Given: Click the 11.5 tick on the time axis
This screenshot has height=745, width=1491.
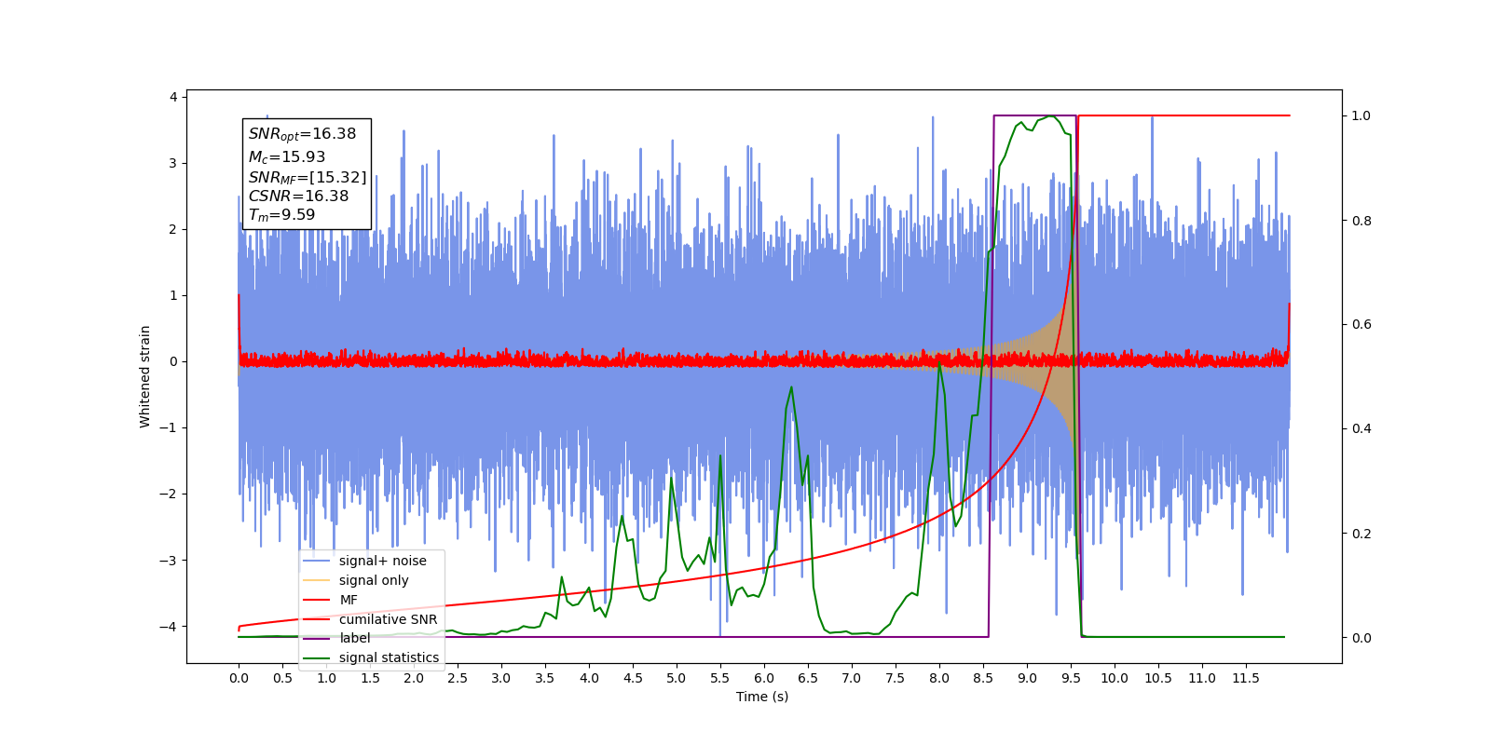Looking at the screenshot, I should tap(1246, 678).
